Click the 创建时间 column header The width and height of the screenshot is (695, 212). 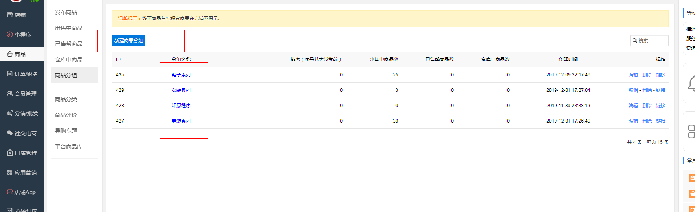click(x=568, y=60)
